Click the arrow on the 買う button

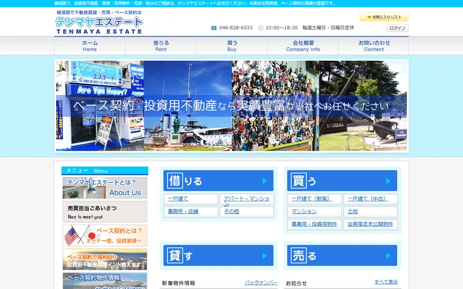click(388, 181)
